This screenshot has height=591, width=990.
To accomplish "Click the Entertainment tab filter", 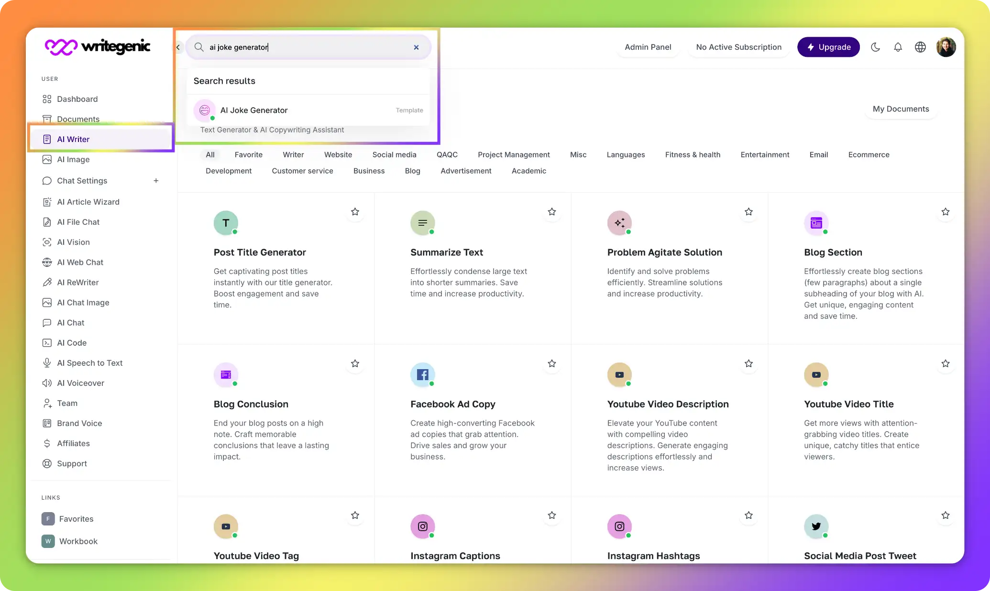I will pyautogui.click(x=765, y=154).
